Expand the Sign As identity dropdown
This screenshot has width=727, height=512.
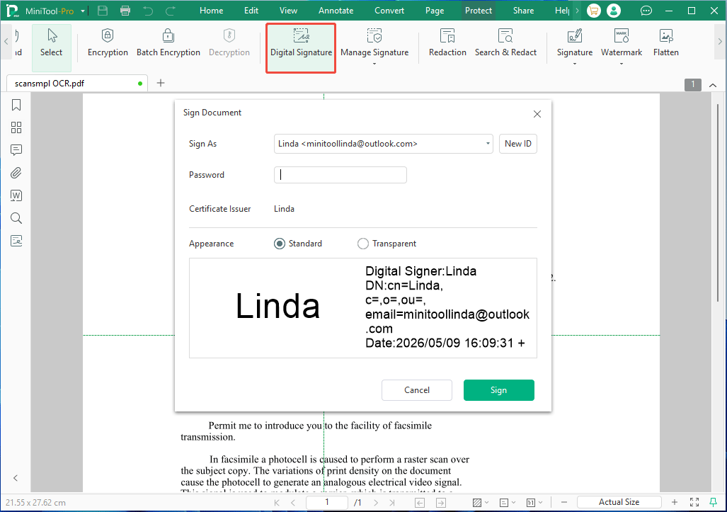click(x=488, y=144)
